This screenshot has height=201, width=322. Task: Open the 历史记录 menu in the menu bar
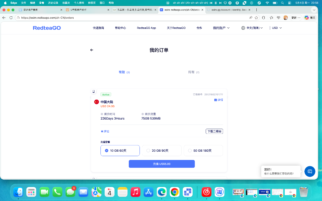pos(53,3)
